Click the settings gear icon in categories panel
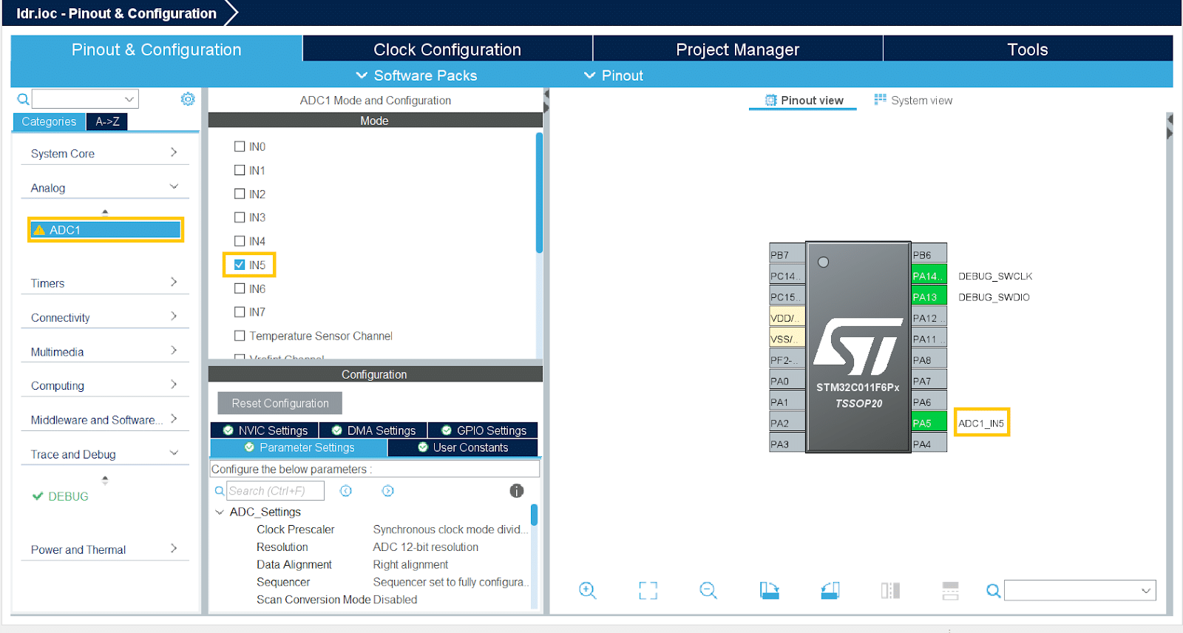 point(188,99)
